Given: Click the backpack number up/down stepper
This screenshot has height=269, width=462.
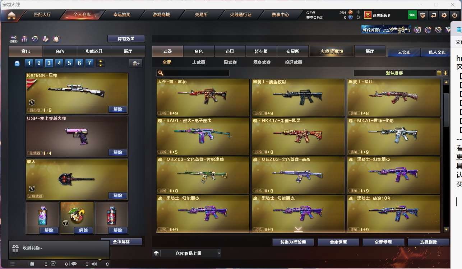Looking at the screenshot, I should click(101, 63).
